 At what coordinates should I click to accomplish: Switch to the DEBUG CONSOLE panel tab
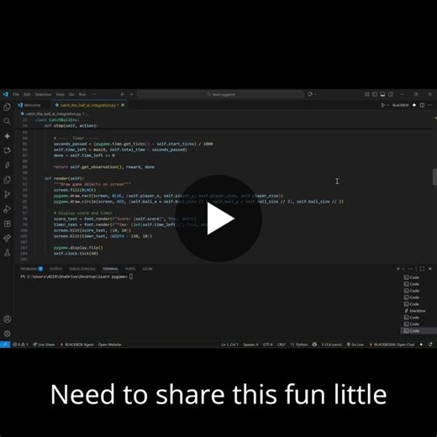82,269
